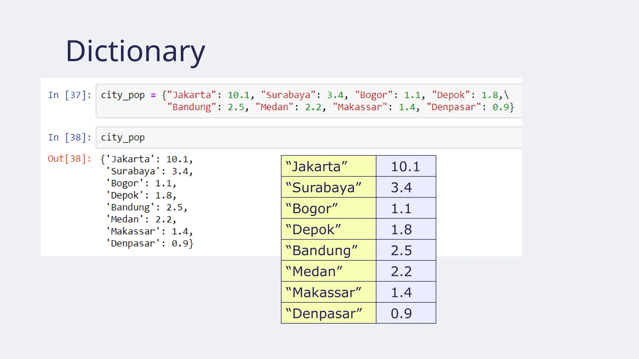Select the 10.1 value table cell
639x359 pixels.
[x=406, y=166]
